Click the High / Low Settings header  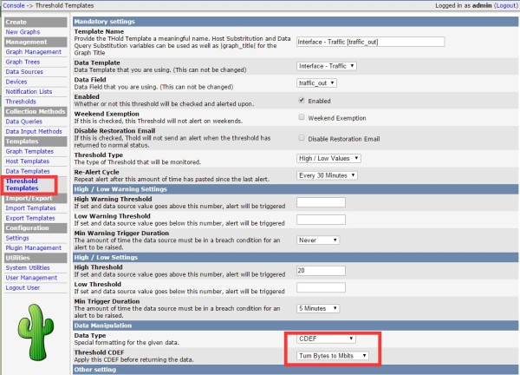tap(296, 258)
